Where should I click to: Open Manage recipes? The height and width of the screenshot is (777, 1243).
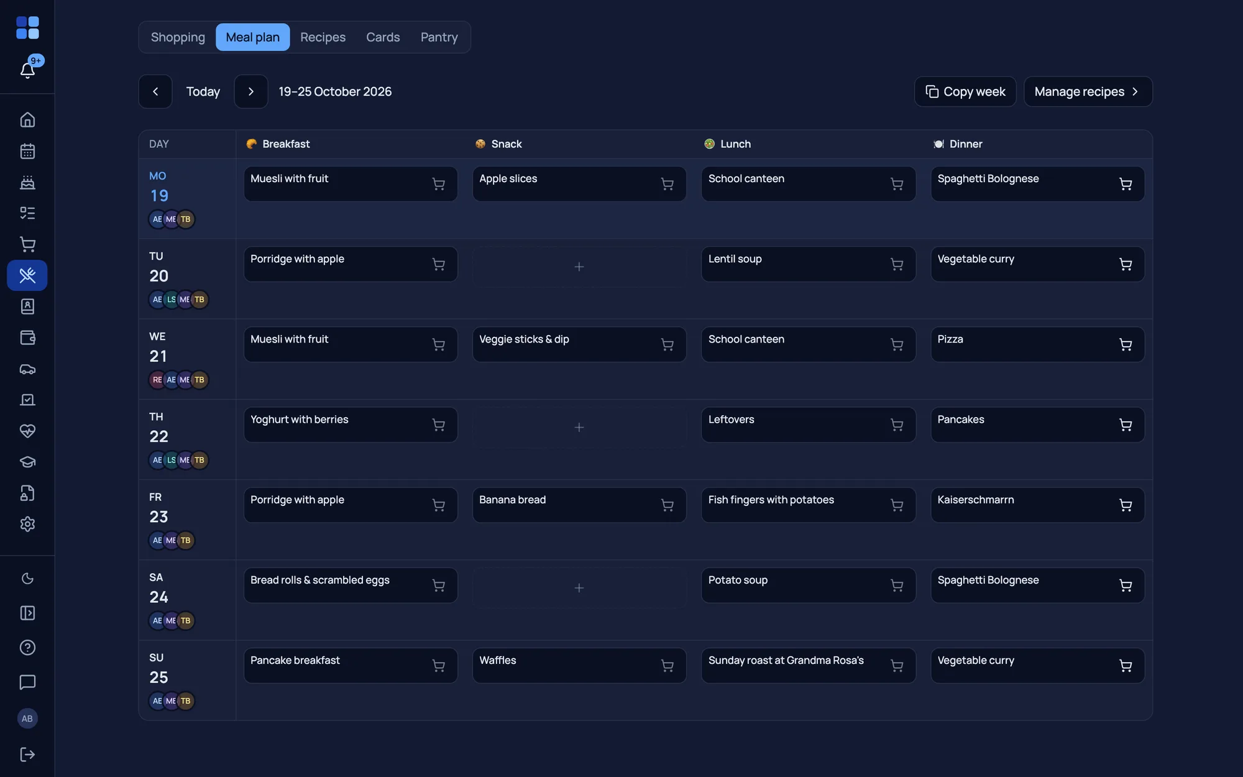tap(1088, 91)
